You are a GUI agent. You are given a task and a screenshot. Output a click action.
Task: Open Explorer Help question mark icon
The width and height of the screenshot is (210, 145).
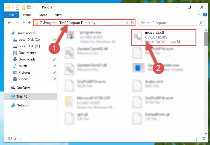(x=205, y=14)
